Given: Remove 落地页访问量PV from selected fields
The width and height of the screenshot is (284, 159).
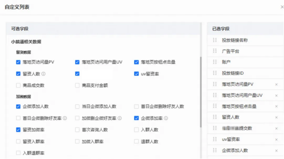Looking at the screenshot, I should tap(276, 84).
